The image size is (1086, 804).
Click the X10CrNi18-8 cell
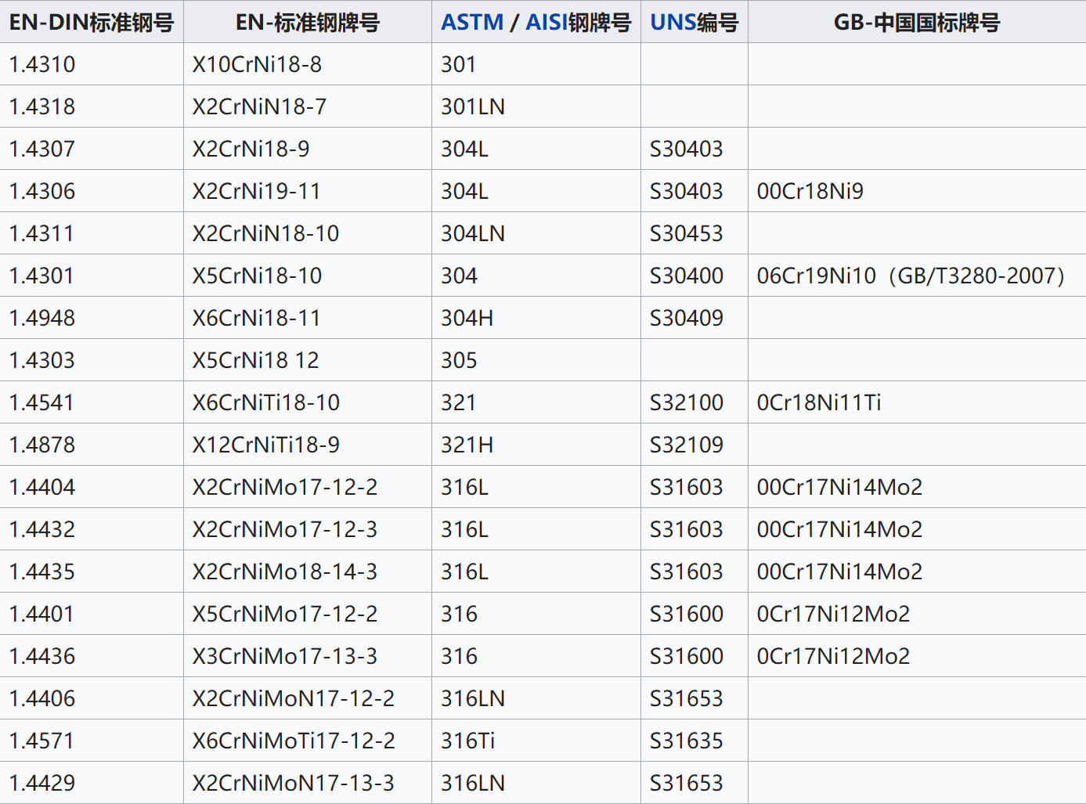(257, 64)
